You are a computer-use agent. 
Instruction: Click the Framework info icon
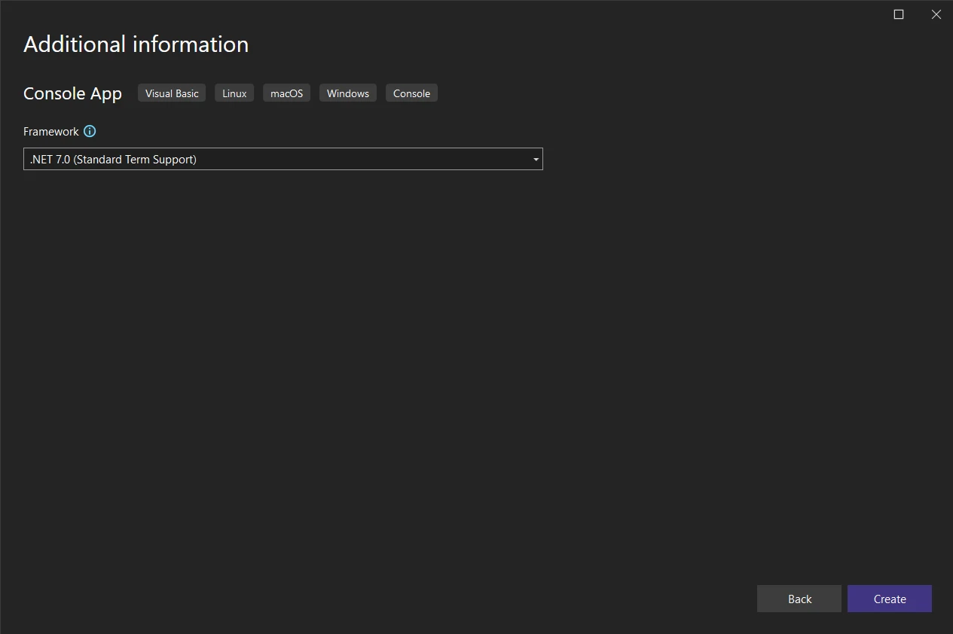coord(90,132)
